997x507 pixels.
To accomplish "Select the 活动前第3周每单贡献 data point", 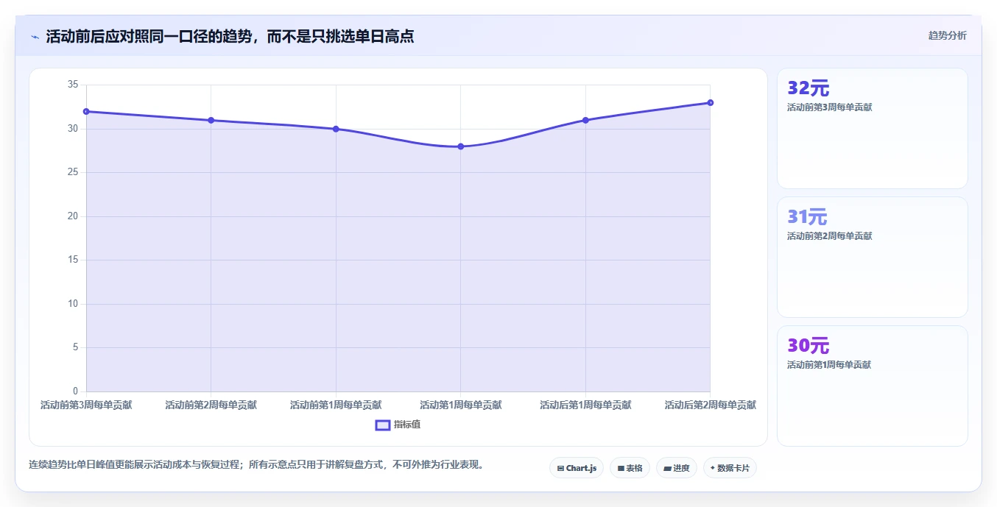I will coord(86,111).
